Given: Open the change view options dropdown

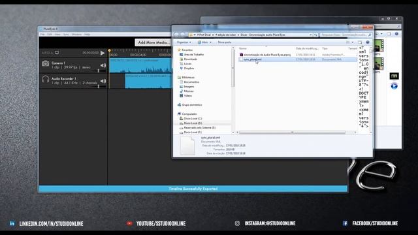Looking at the screenshot, I should pos(353,42).
